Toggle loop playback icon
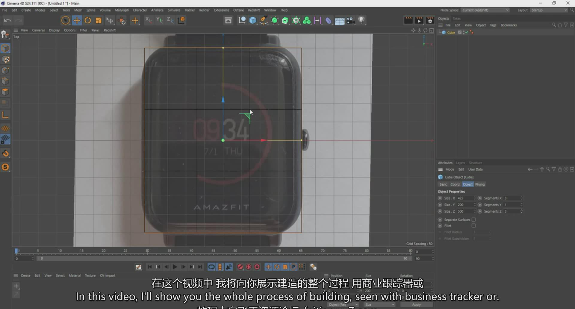 [x=211, y=267]
